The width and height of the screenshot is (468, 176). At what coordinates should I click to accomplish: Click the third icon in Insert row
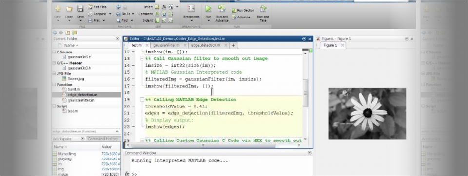click(171, 7)
